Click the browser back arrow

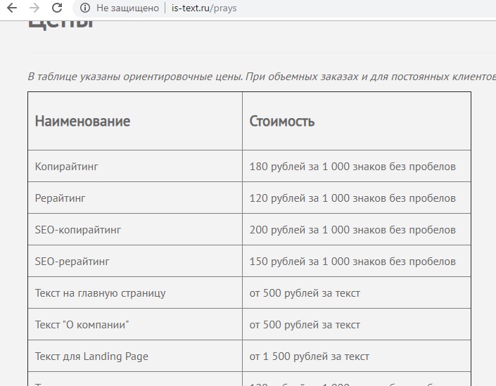tap(12, 8)
